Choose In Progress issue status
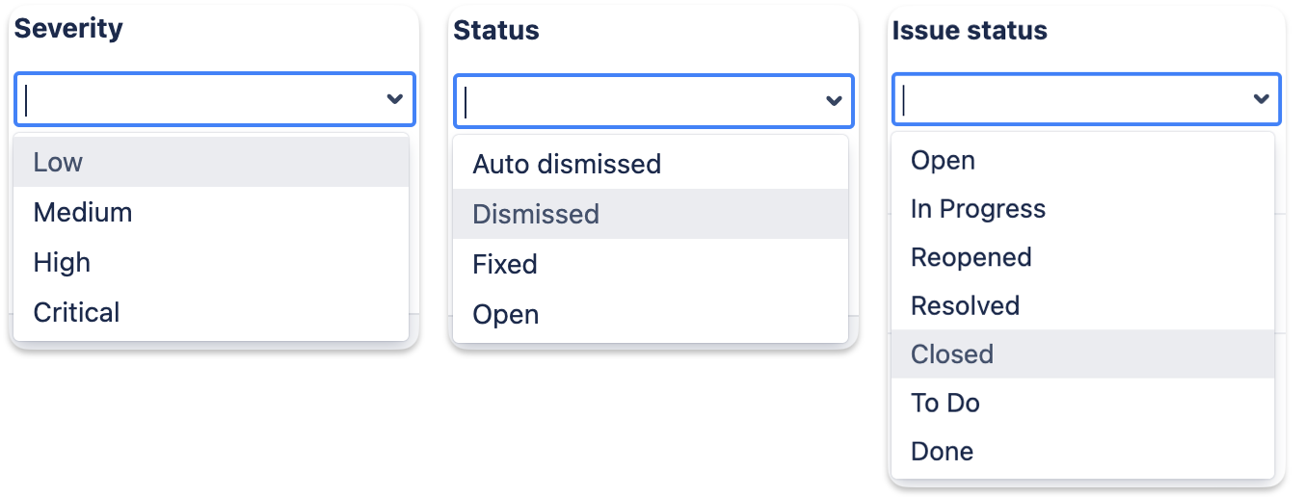Screen dimensions: 1305x497 (978, 209)
